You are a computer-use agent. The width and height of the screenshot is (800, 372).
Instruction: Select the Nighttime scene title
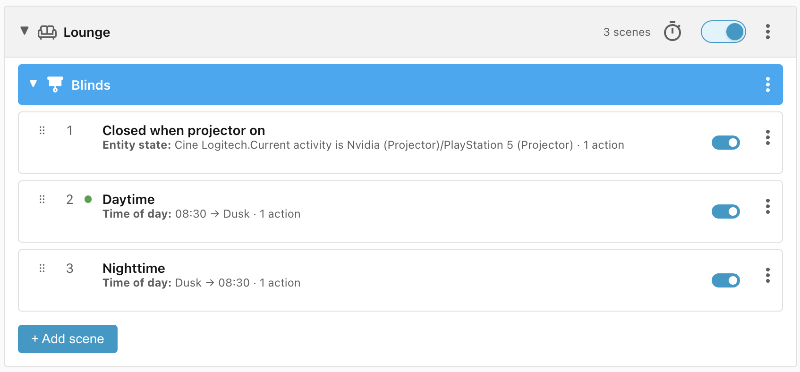(134, 268)
